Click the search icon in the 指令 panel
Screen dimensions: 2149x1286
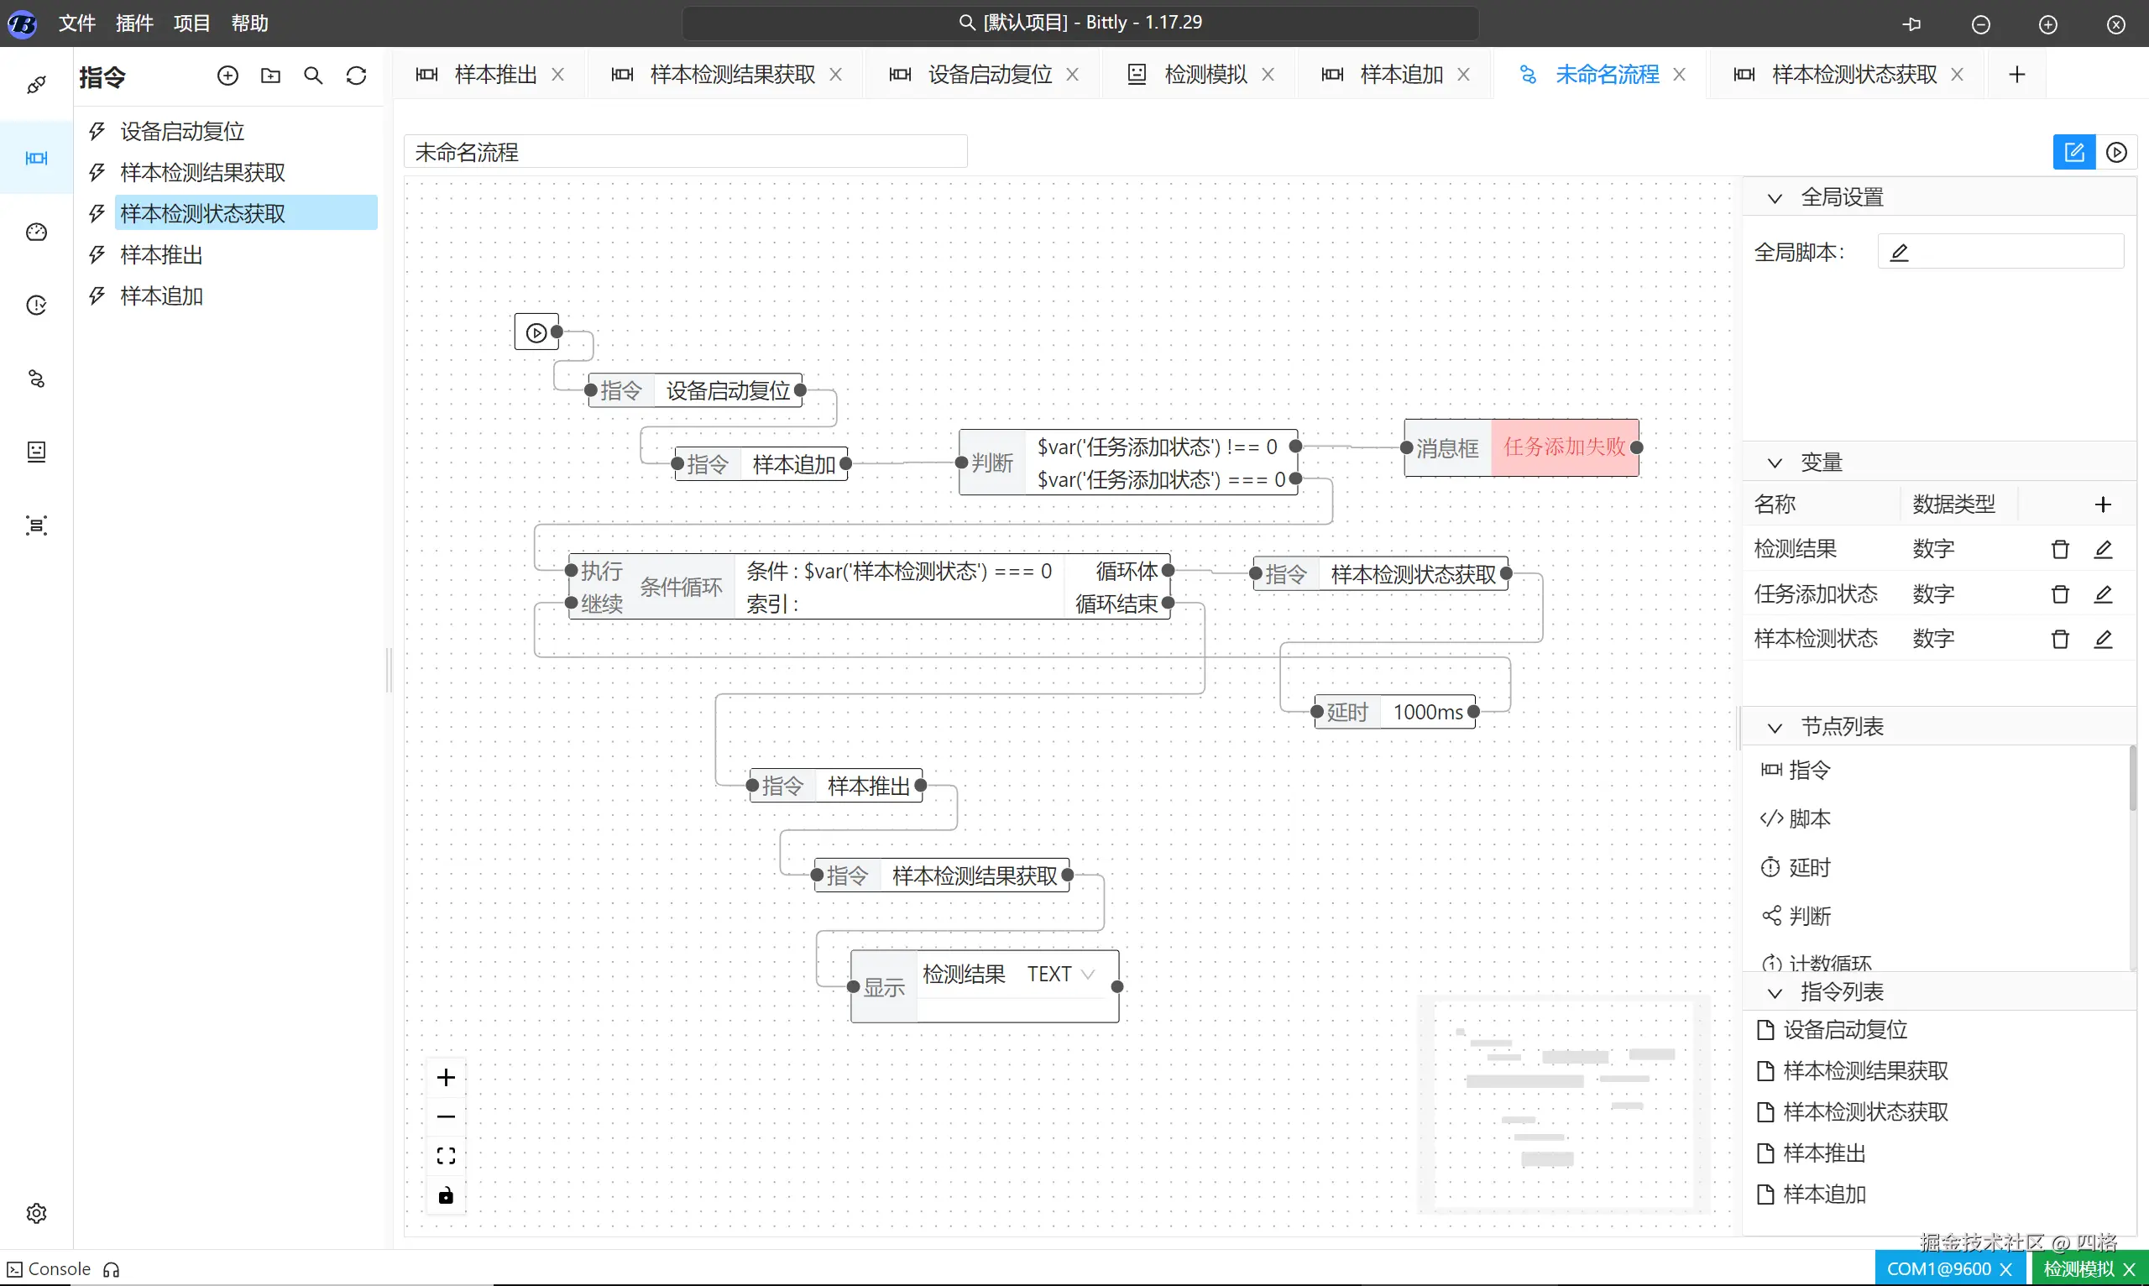tap(314, 76)
